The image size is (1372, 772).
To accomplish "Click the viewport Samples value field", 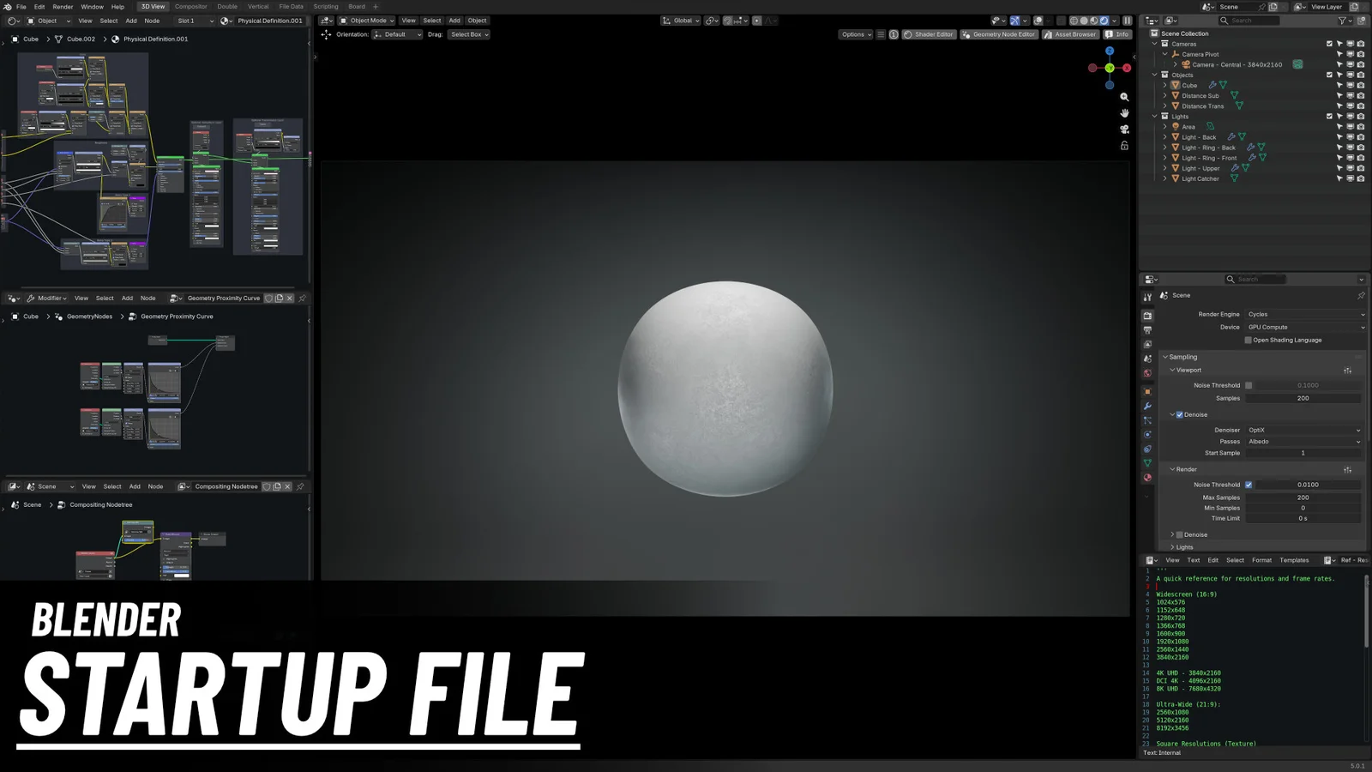I will point(1303,398).
